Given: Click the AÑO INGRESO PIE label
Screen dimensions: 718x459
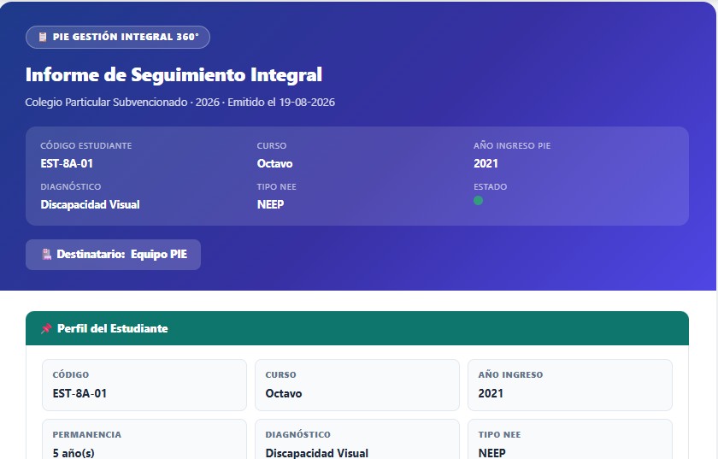Looking at the screenshot, I should pyautogui.click(x=512, y=145).
